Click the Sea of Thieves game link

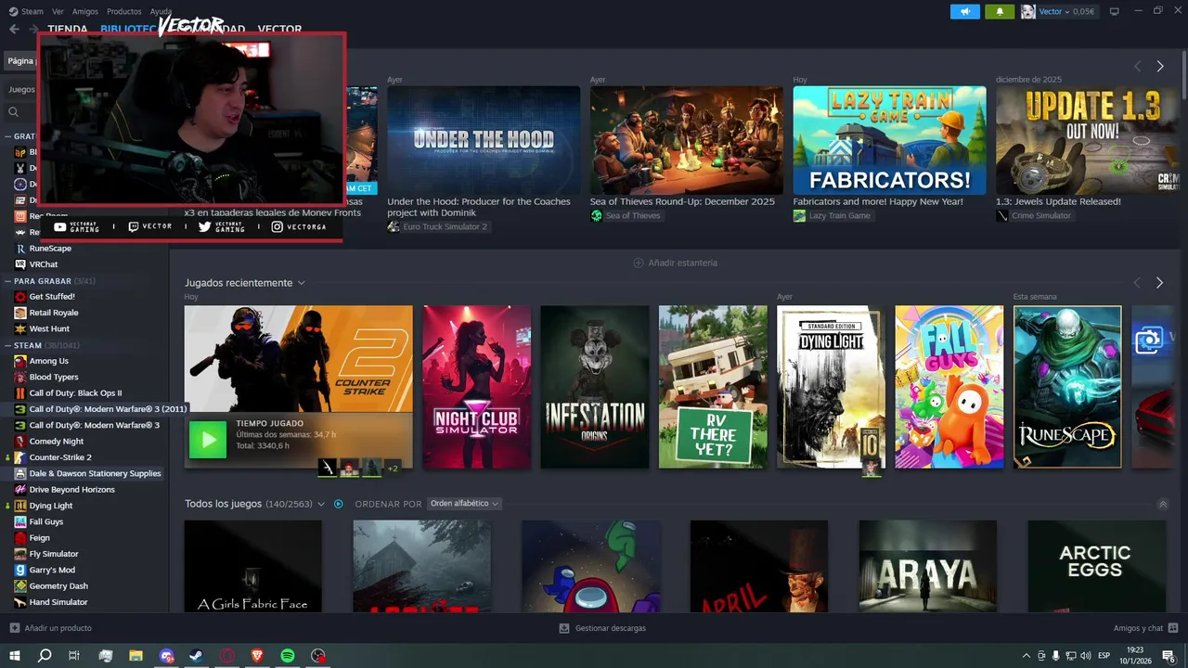[x=633, y=215]
